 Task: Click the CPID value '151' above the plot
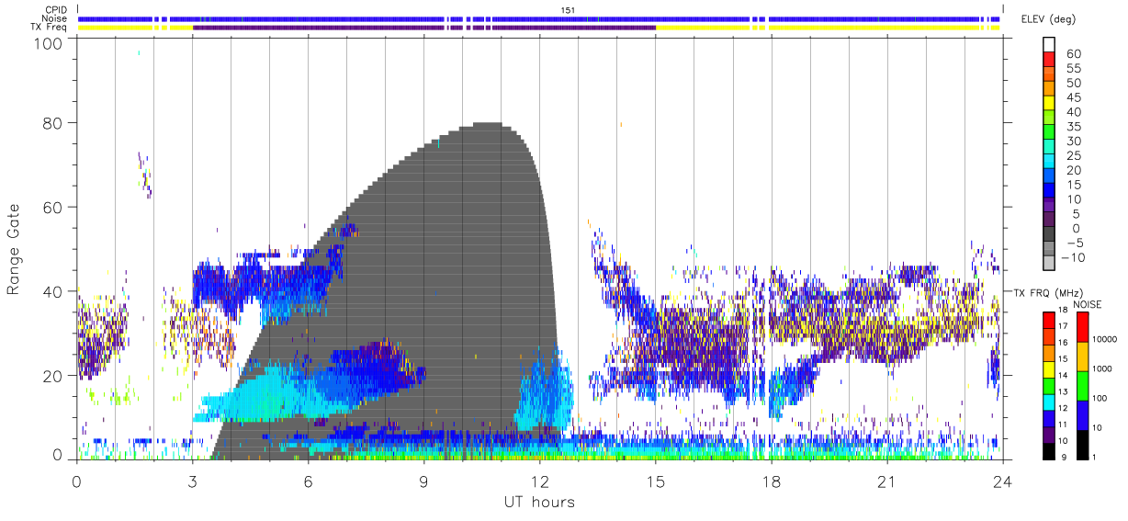point(569,10)
